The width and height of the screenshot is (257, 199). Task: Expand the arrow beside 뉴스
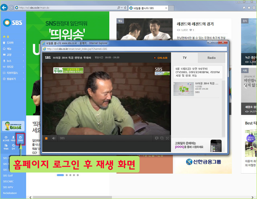[x=23, y=61]
